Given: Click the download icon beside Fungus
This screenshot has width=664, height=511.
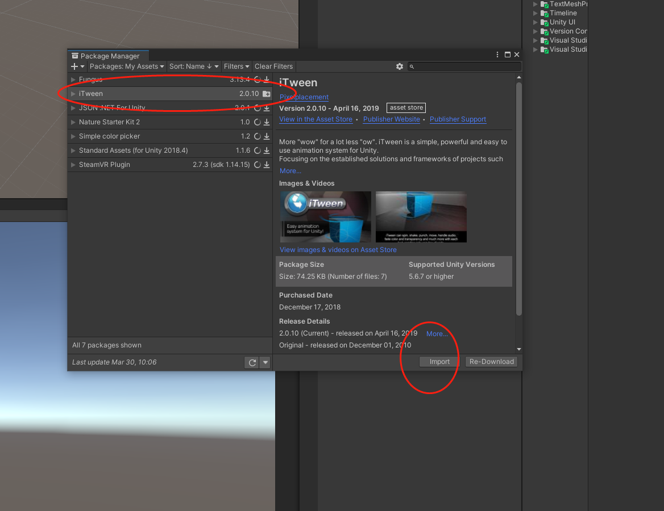Looking at the screenshot, I should tap(265, 79).
